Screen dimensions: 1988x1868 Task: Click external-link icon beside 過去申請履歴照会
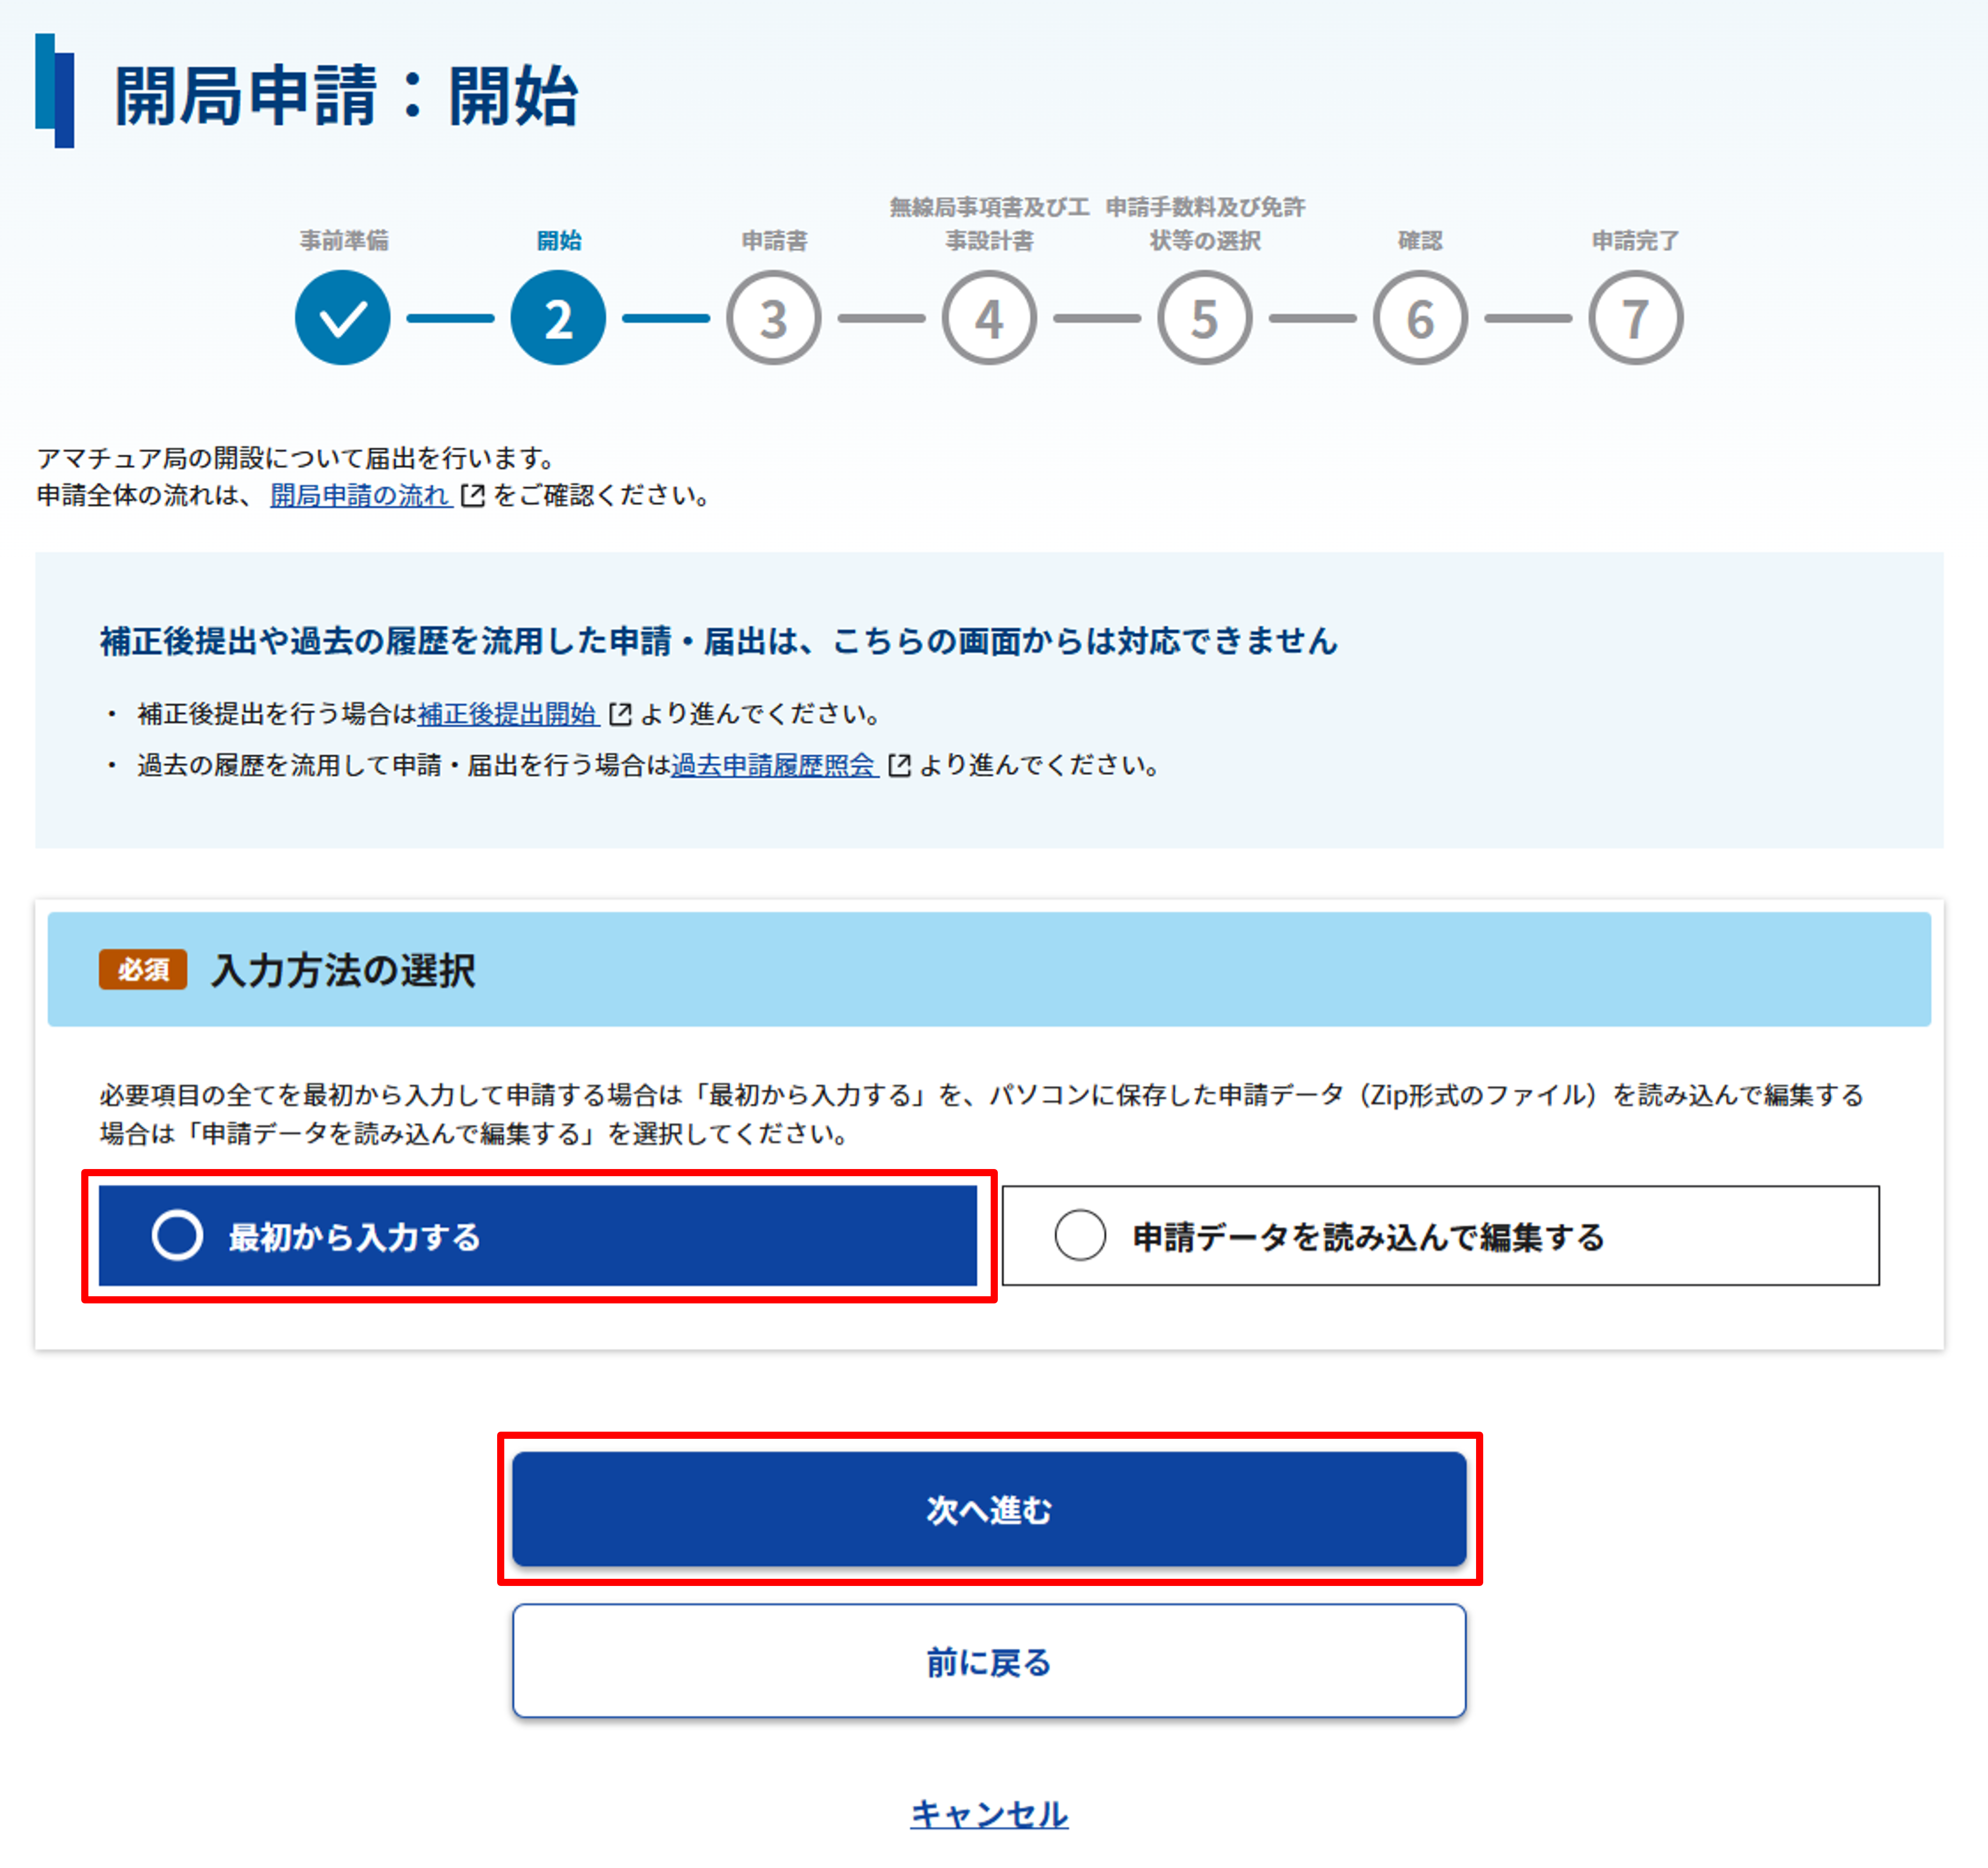(899, 765)
